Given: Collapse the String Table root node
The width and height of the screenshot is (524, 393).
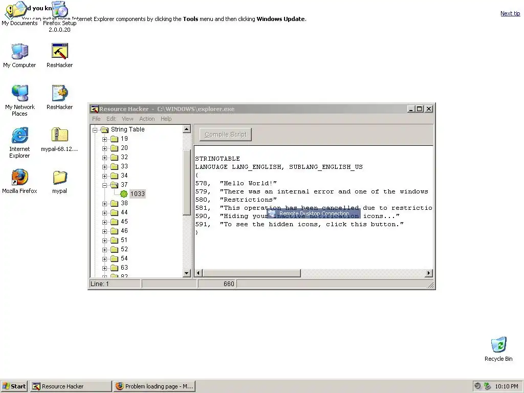Looking at the screenshot, I should 95,129.
